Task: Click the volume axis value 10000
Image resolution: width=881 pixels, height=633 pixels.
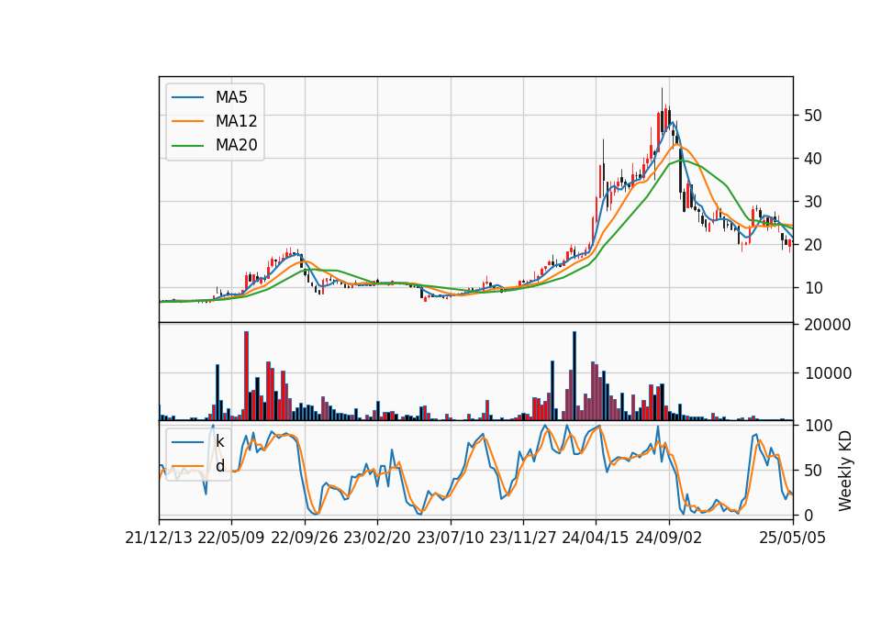Action: point(828,373)
